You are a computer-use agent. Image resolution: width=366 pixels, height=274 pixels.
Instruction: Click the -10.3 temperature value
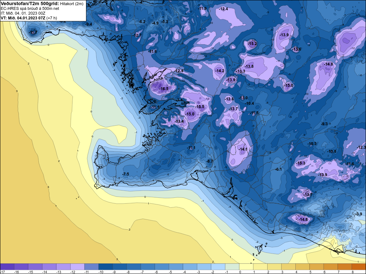[312, 144]
